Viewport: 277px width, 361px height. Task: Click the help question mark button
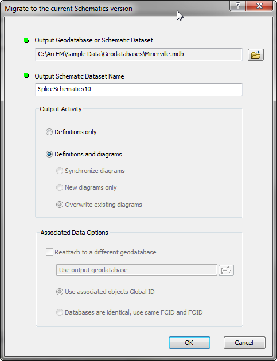pyautogui.click(x=237, y=6)
